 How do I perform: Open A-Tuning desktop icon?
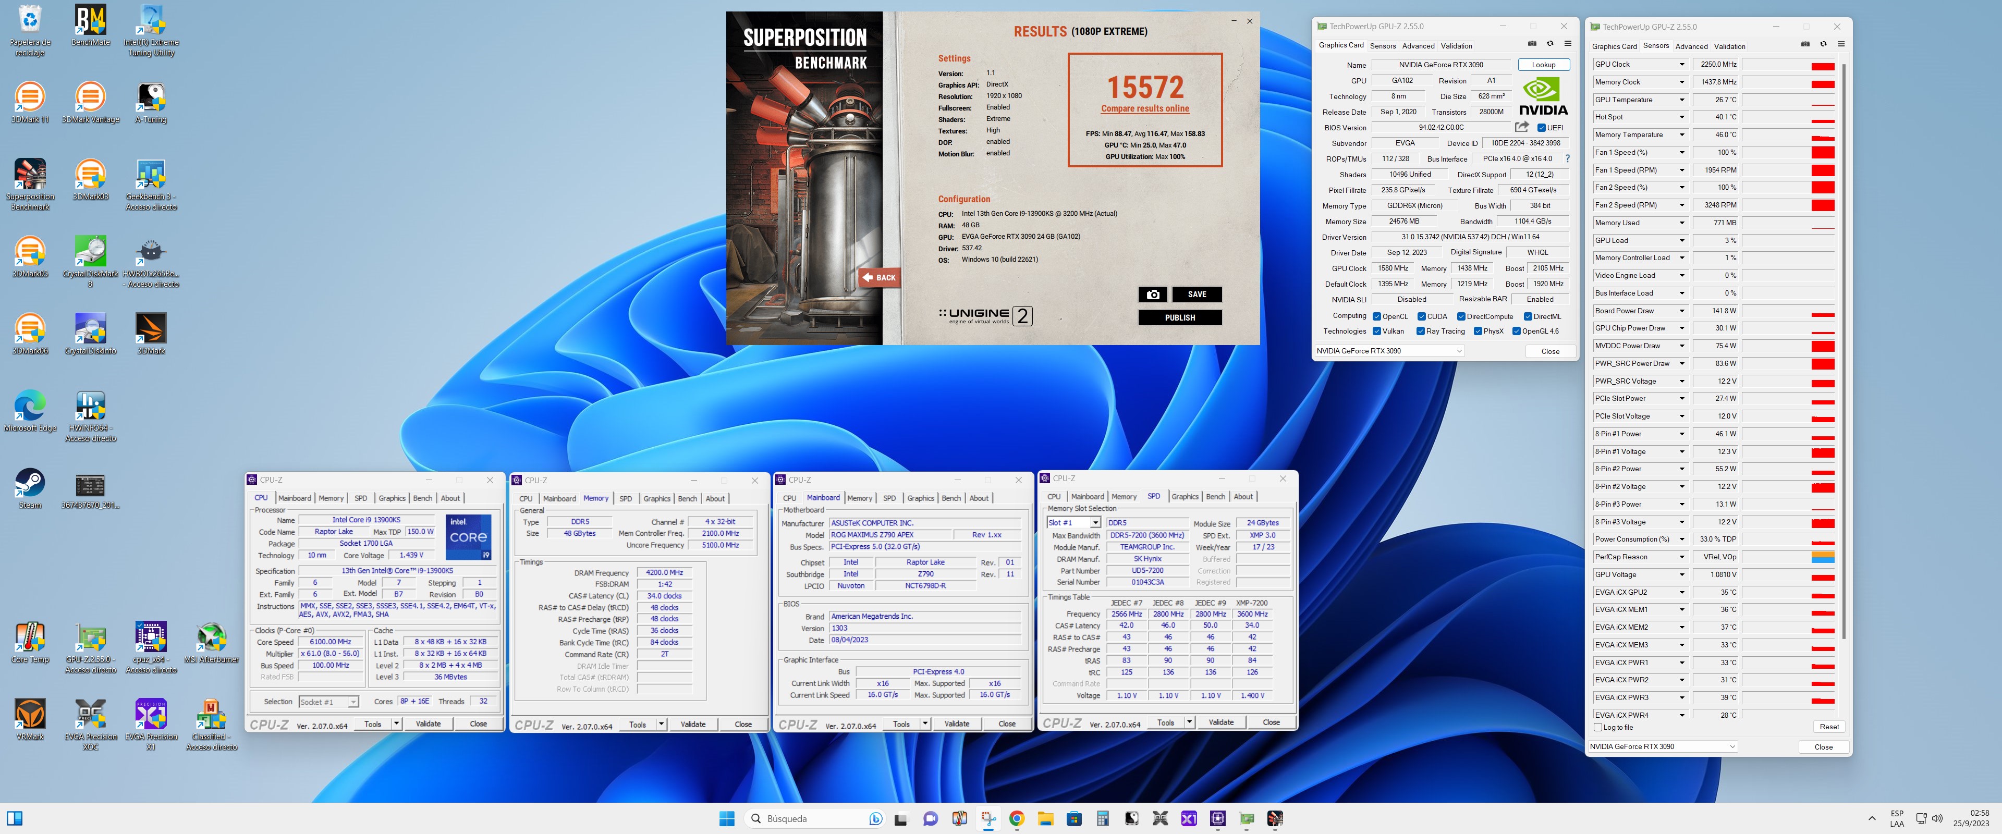coord(151,103)
